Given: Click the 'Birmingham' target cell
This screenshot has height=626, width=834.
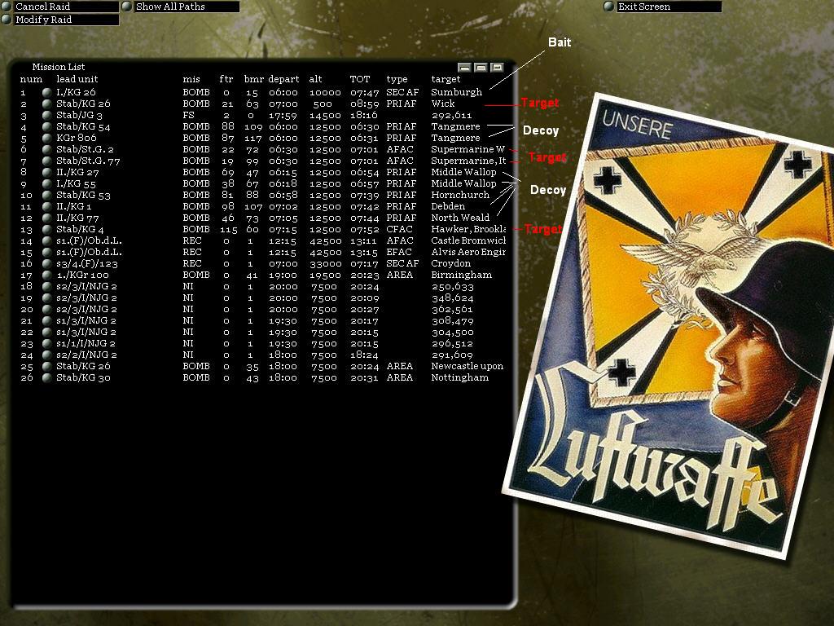Looking at the screenshot, I should click(461, 276).
